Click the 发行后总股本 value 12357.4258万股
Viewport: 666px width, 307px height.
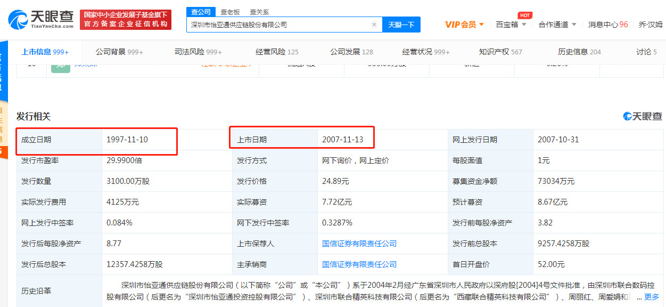135,264
